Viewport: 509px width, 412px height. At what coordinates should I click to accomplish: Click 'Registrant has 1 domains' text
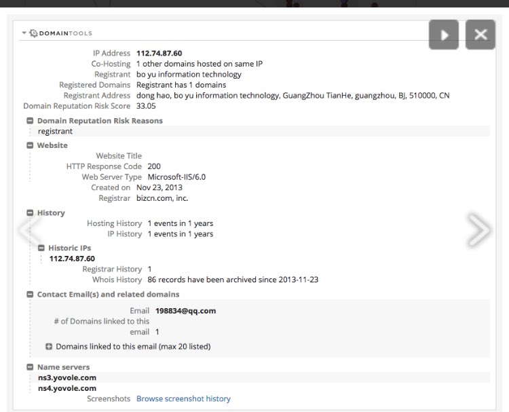pos(181,85)
